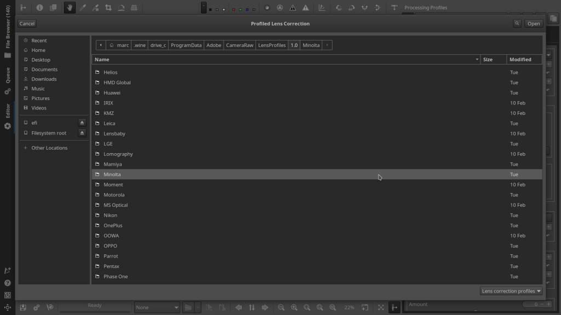This screenshot has height=315, width=561.
Task: Select the Nikon folder in list
Action: click(x=110, y=215)
